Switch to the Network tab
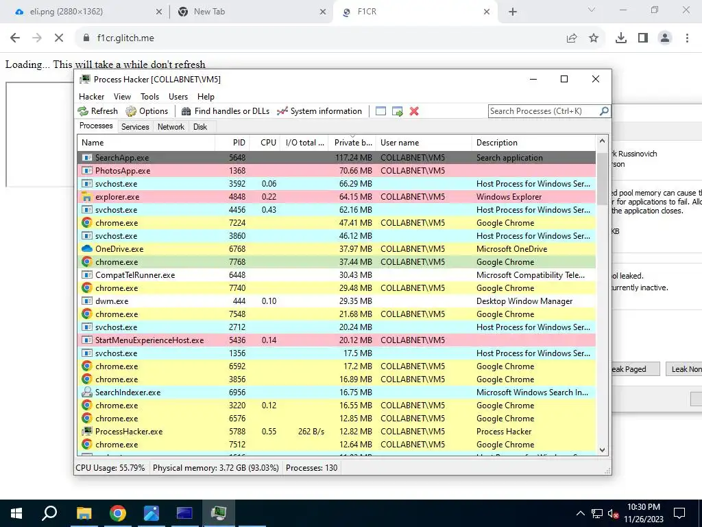 click(x=171, y=127)
